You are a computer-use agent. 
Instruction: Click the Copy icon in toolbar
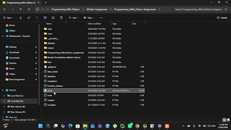tap(29, 18)
